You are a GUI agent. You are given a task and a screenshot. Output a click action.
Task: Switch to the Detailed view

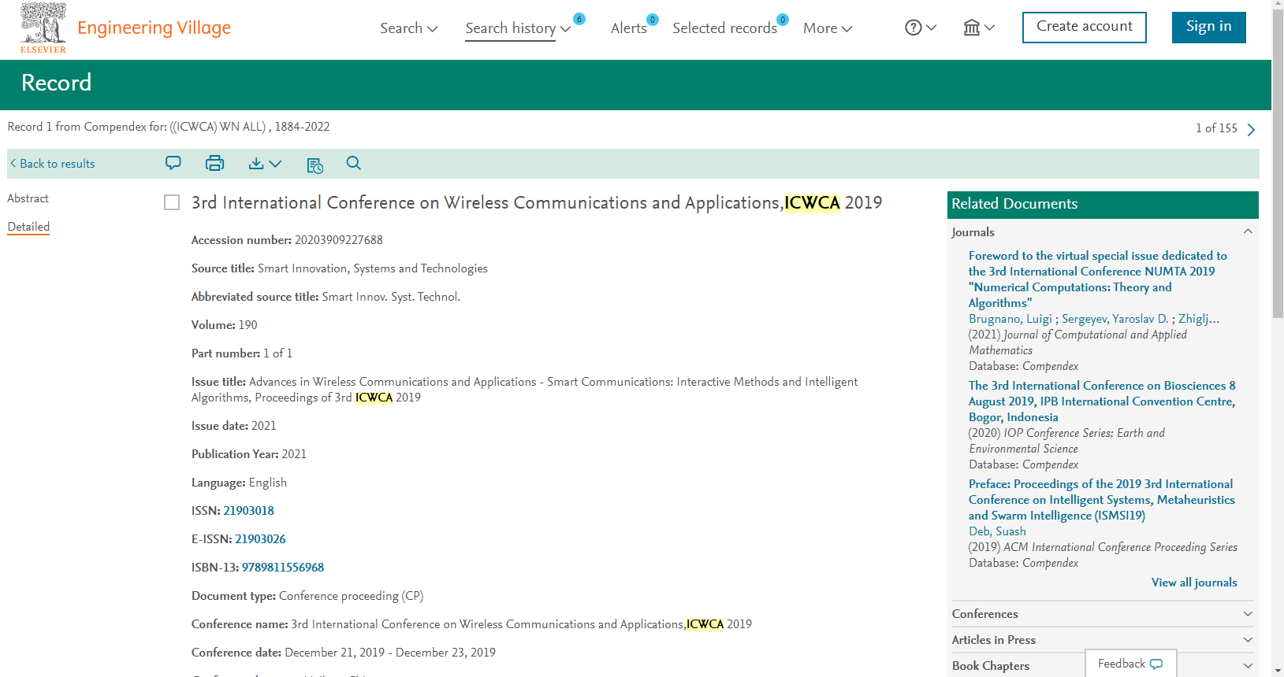coord(28,227)
